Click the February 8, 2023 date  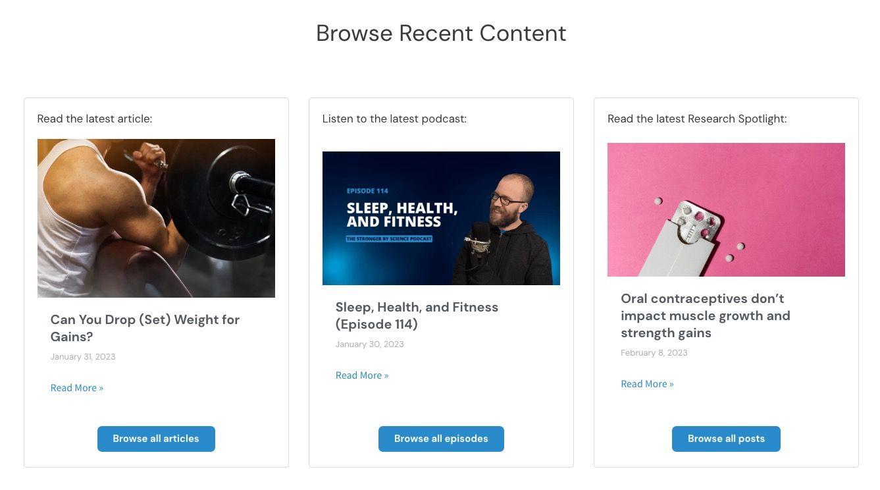pos(654,353)
